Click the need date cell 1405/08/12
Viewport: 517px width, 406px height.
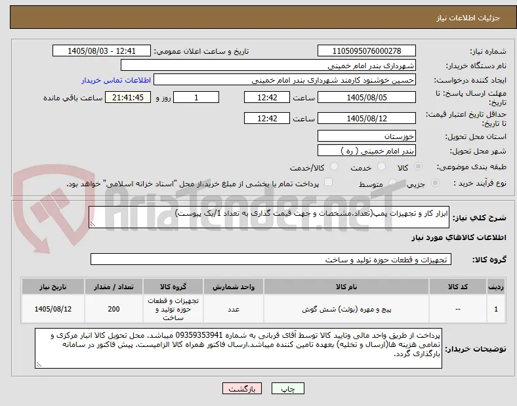tap(53, 309)
